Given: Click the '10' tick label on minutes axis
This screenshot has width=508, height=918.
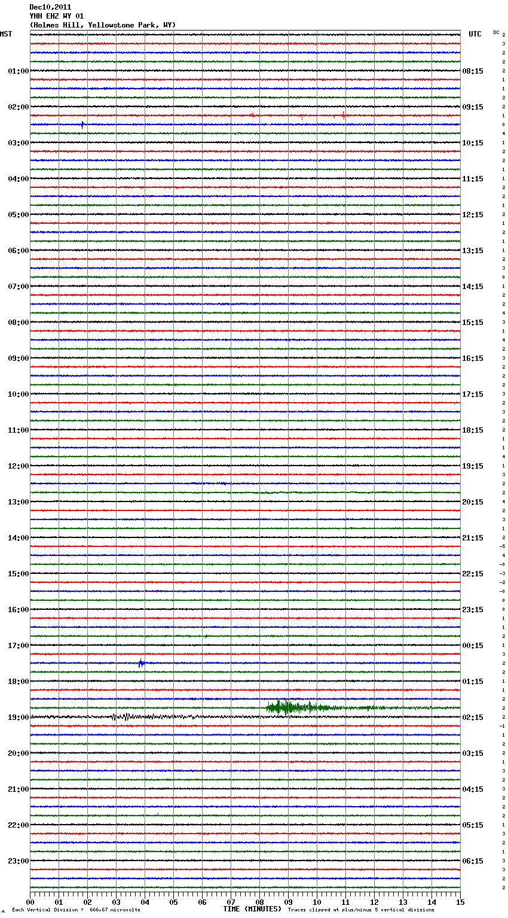Looking at the screenshot, I should [317, 902].
